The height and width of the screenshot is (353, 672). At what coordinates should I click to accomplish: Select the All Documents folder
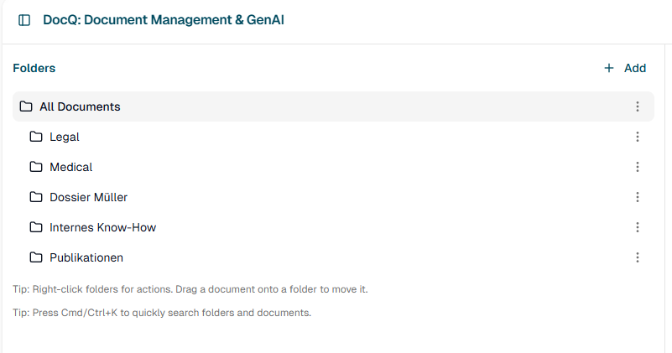80,106
